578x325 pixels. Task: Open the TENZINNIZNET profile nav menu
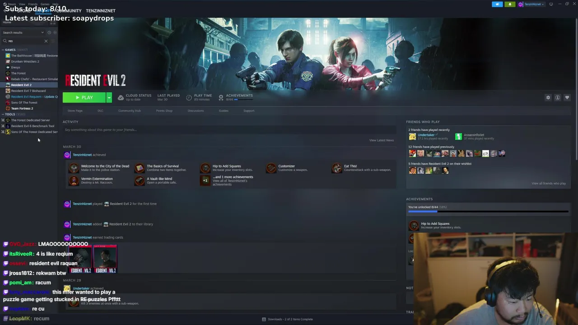[x=101, y=10]
